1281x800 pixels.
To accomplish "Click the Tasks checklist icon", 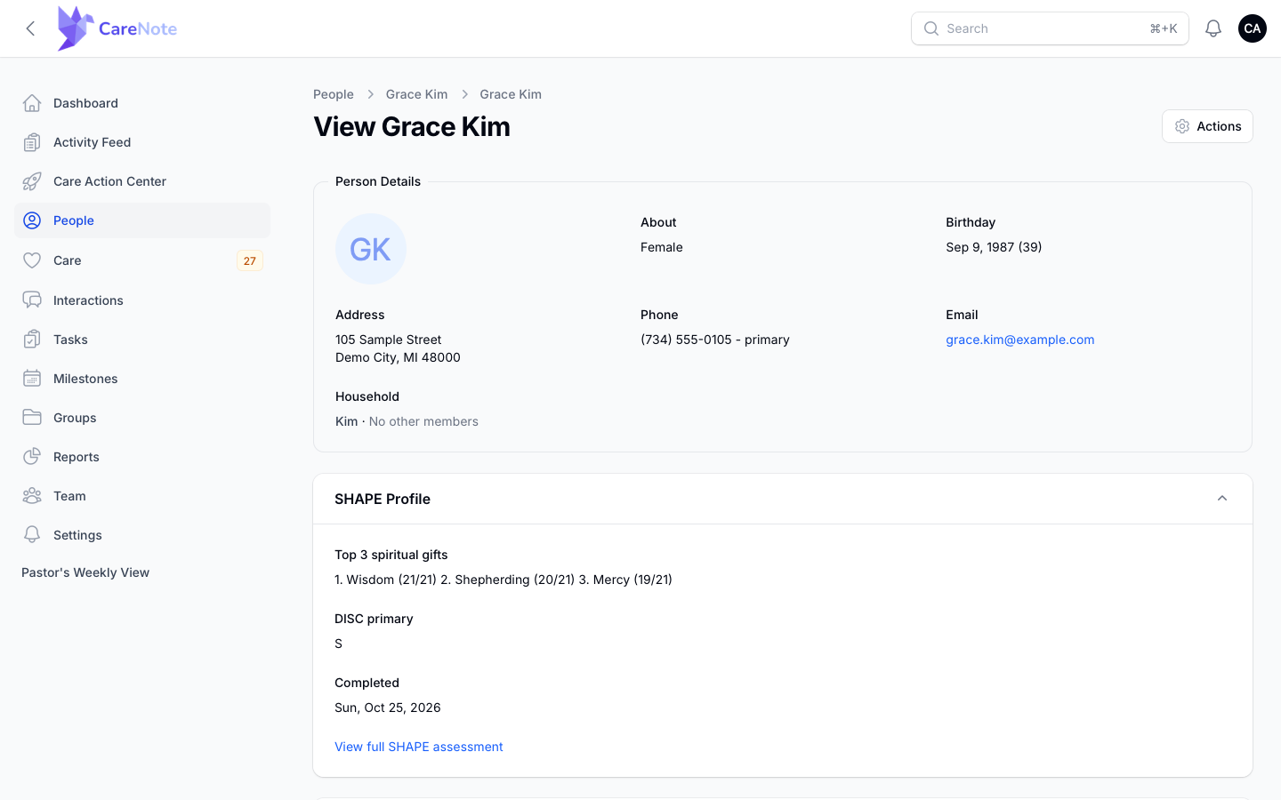I will tap(32, 340).
